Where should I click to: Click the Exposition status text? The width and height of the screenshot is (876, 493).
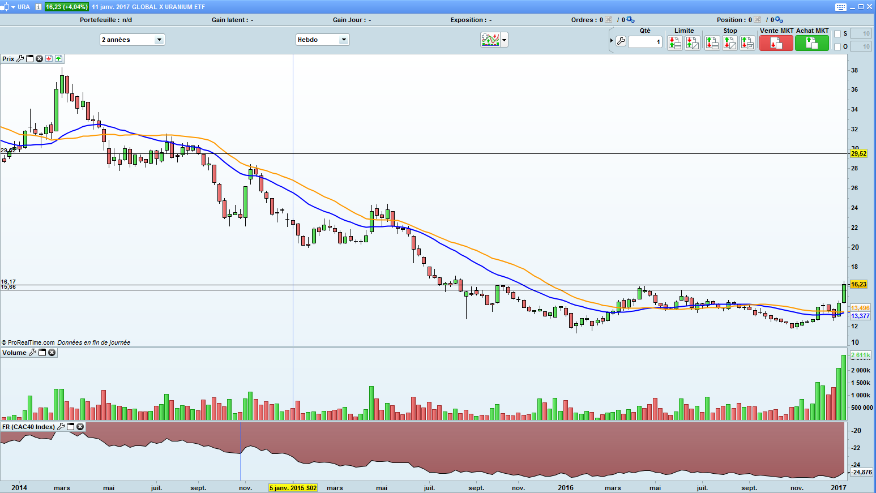tap(471, 20)
